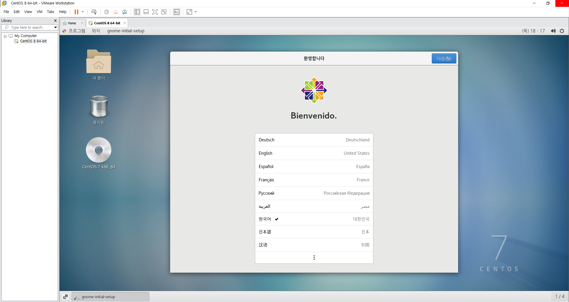Click the stretch guest display icon
This screenshot has height=302, width=569.
click(x=189, y=12)
